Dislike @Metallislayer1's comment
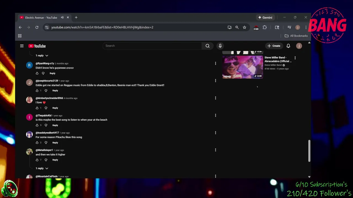 point(46,160)
